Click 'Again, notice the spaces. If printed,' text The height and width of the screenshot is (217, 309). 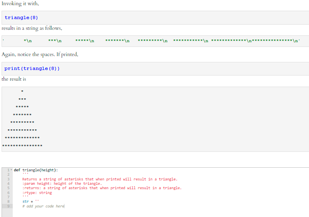pos(40,54)
